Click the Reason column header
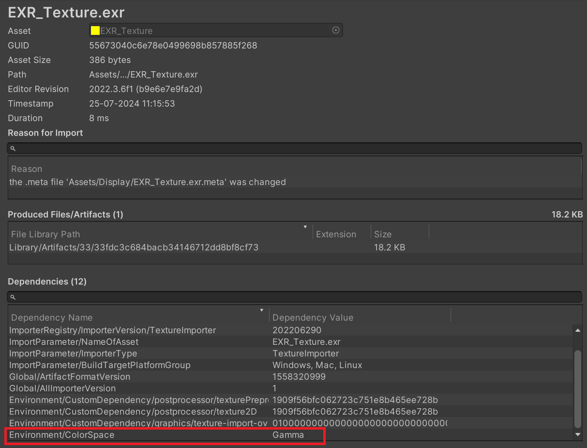 pos(27,169)
